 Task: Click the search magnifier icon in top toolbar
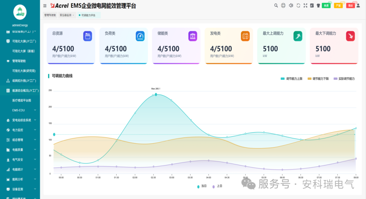(276, 5)
